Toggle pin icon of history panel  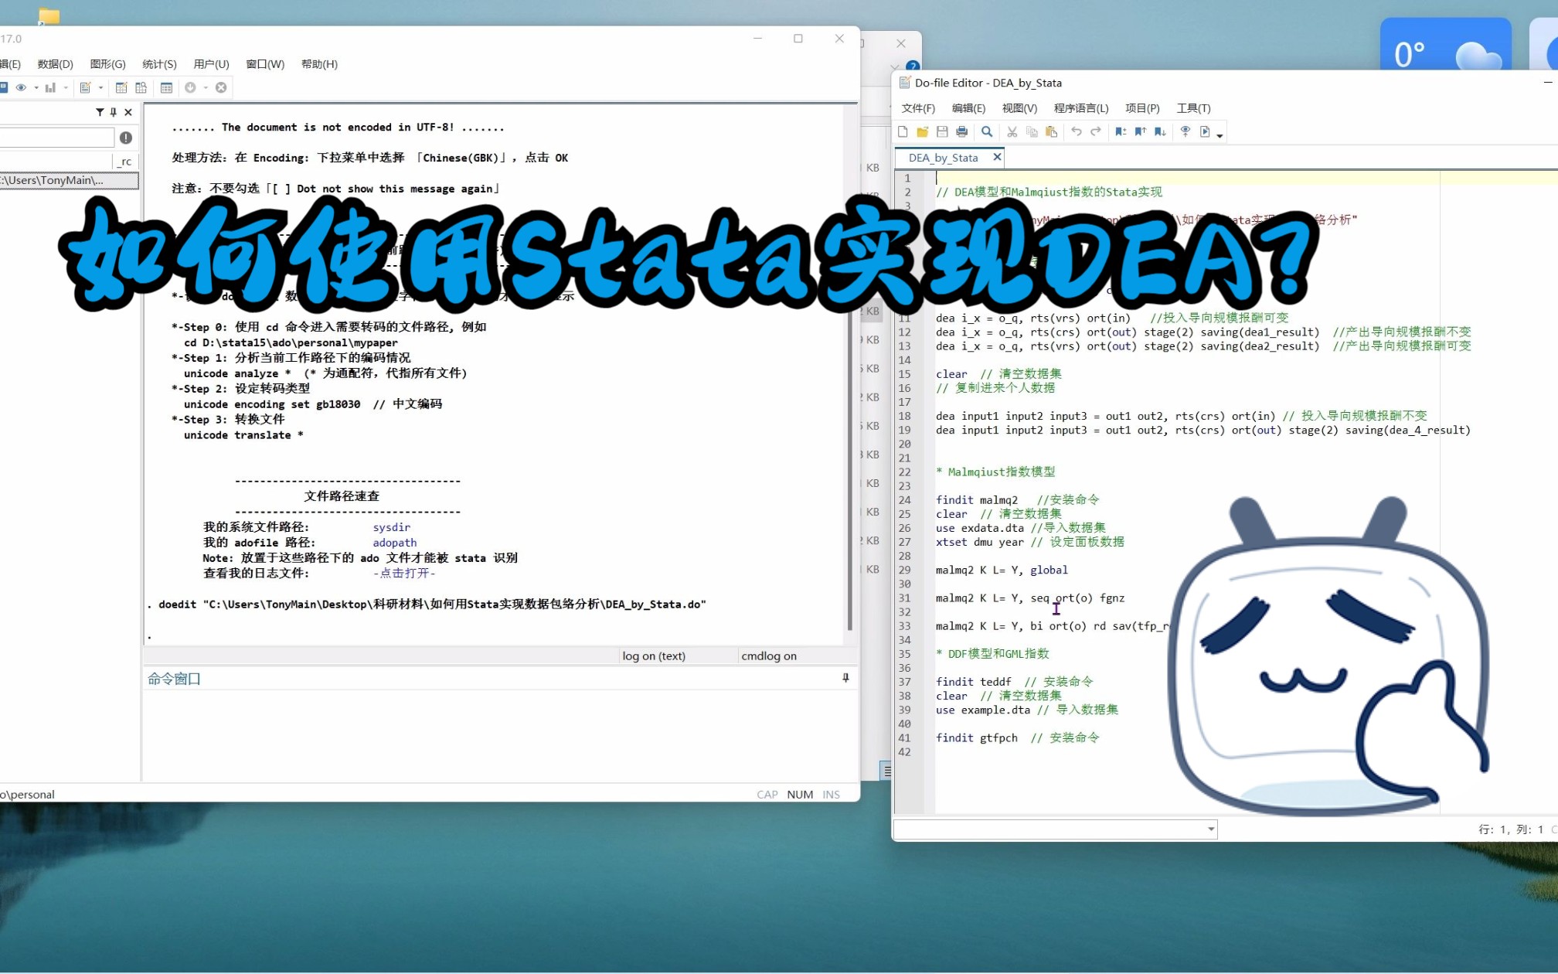pyautogui.click(x=114, y=112)
